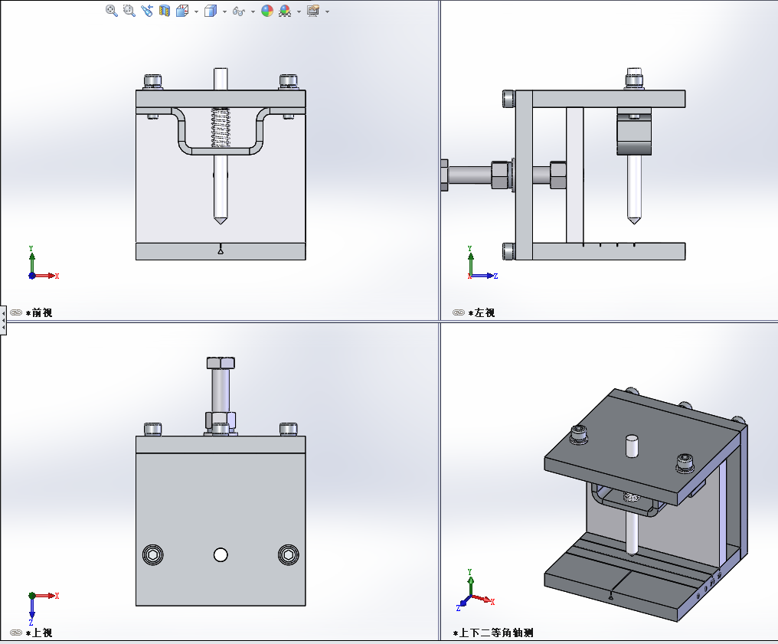Expand the collapsed left panel handle
Screen dimensions: 778x644
click(3, 321)
